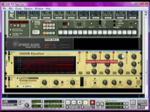Viewport: 150px width, 112px height.
Task: Toggle the MClass Compressor bypass switch
Action: [9, 79]
